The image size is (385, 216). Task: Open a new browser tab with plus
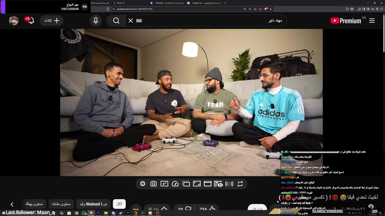(x=225, y=3)
